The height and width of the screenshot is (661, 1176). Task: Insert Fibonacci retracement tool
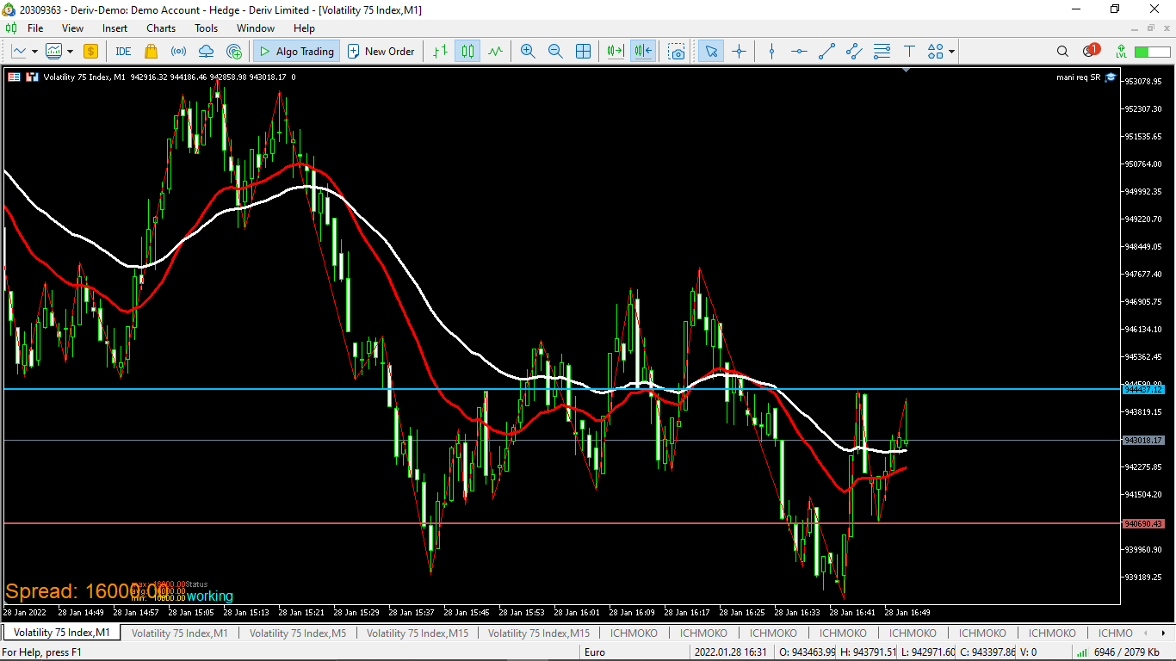(x=882, y=52)
